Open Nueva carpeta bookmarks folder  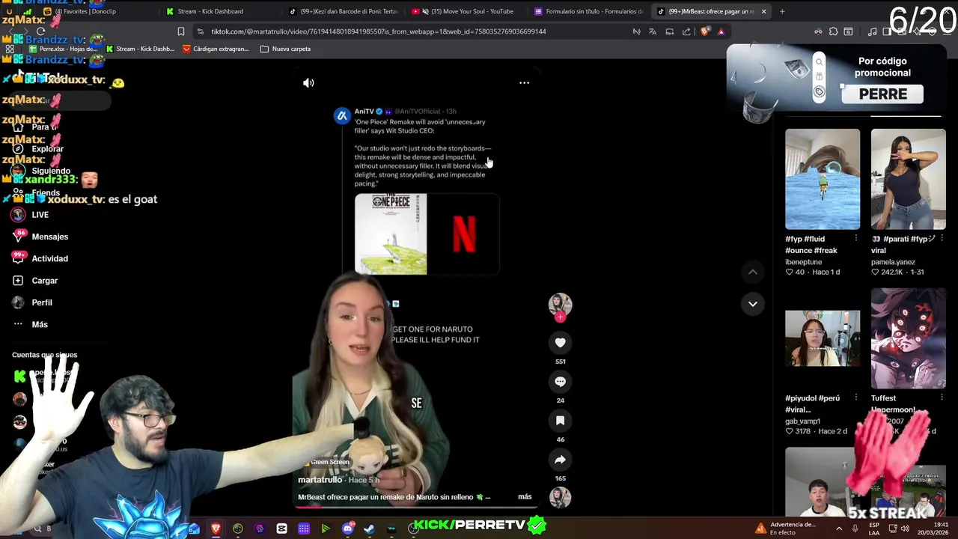(285, 49)
